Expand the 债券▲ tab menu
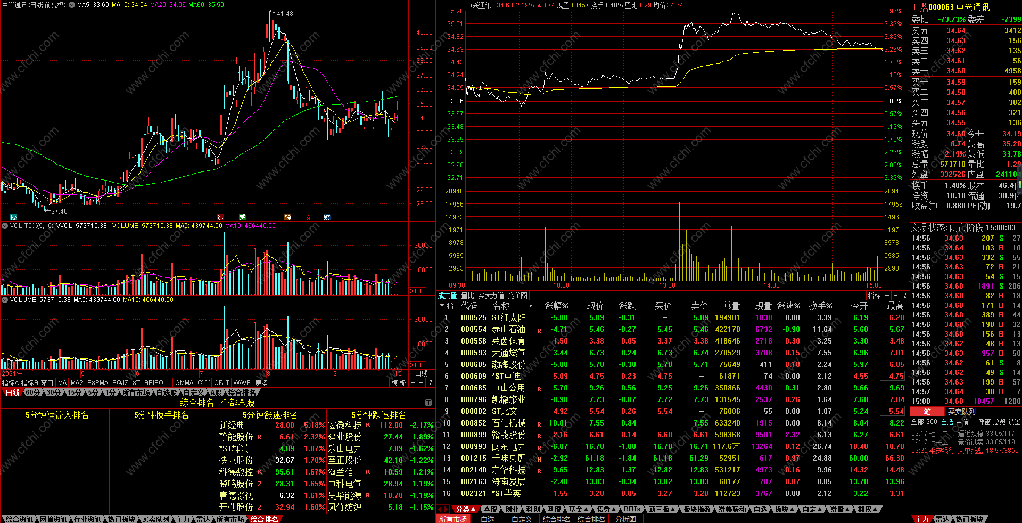 (606, 509)
